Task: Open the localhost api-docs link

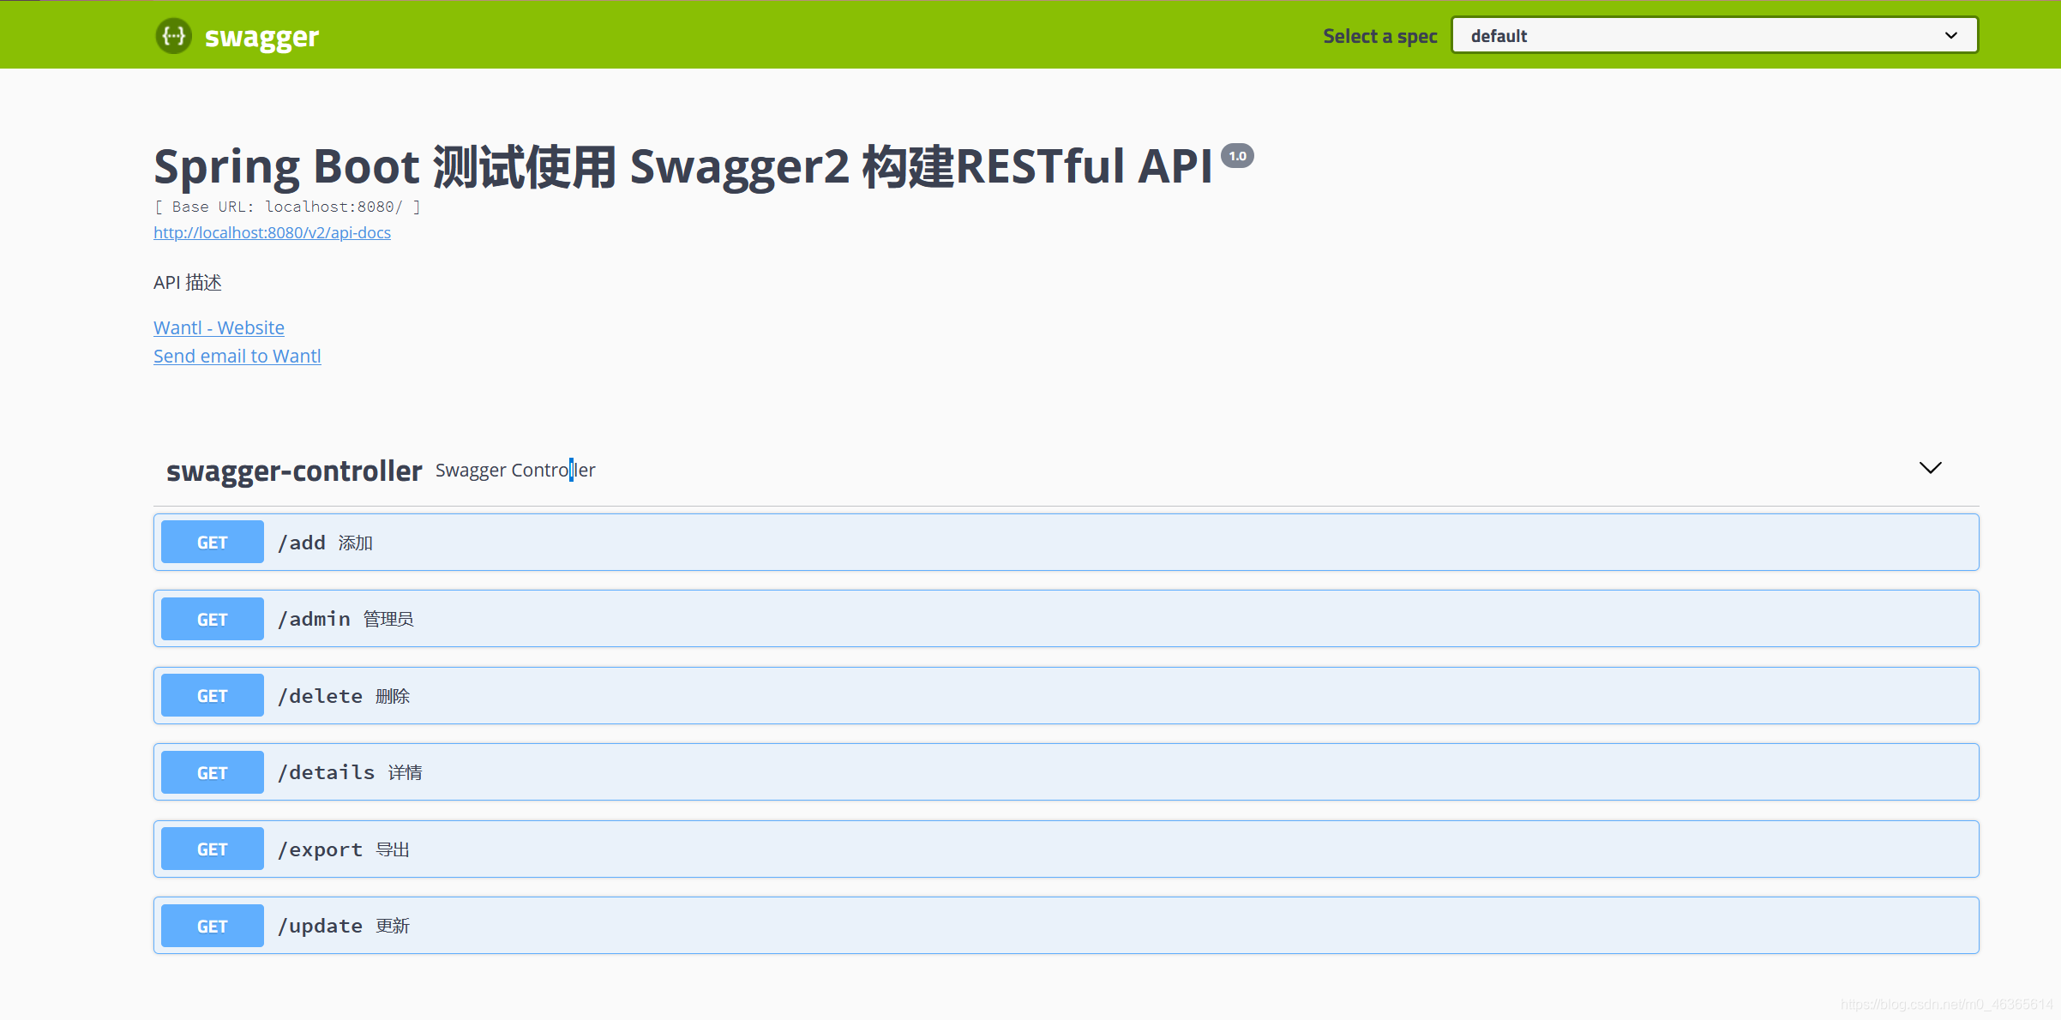Action: (272, 232)
